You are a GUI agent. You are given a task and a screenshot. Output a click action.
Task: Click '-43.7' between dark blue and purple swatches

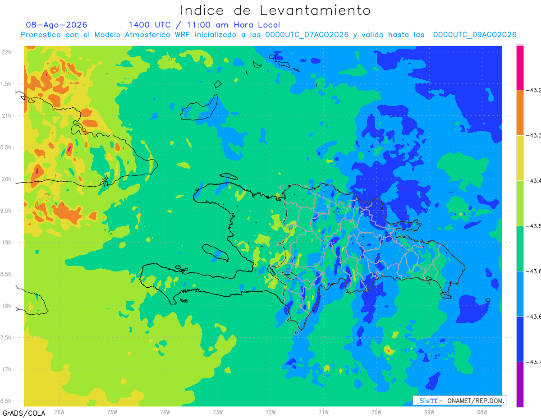533,362
